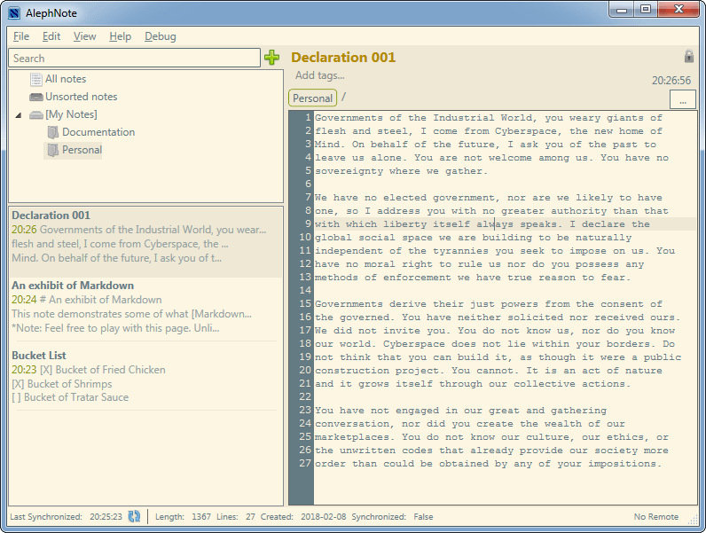Click the Personal folder icon
The width and height of the screenshot is (706, 533).
53,150
